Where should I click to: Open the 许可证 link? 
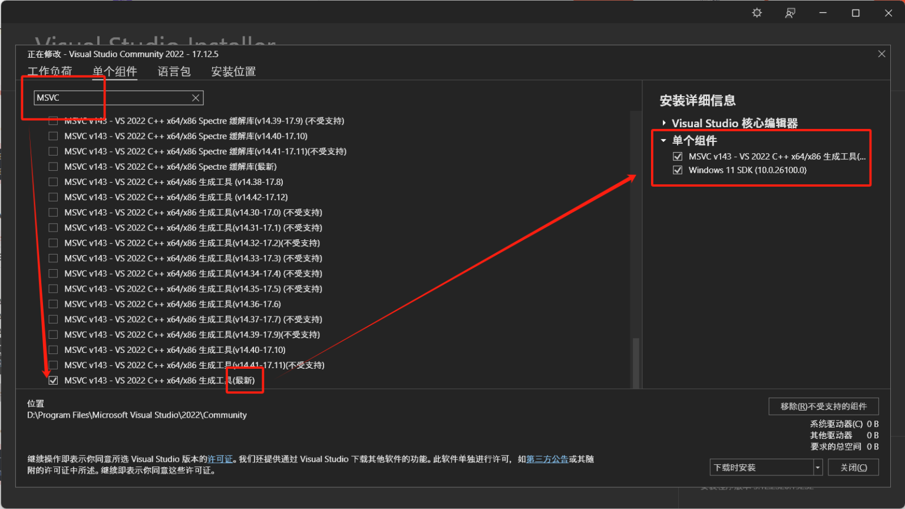pyautogui.click(x=219, y=458)
